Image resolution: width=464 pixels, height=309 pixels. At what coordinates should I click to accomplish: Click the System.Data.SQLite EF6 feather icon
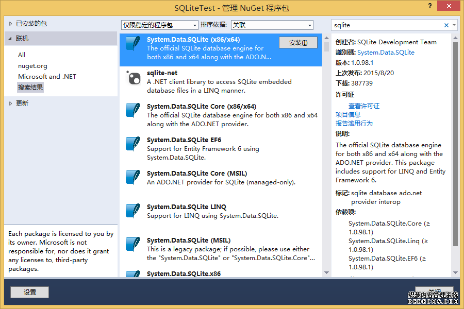tap(133, 144)
